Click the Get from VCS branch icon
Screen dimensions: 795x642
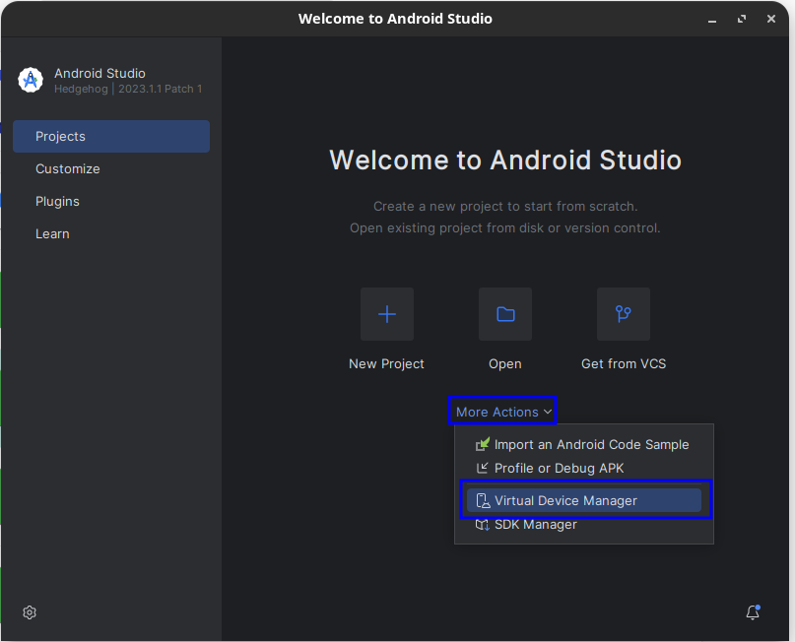pyautogui.click(x=623, y=314)
